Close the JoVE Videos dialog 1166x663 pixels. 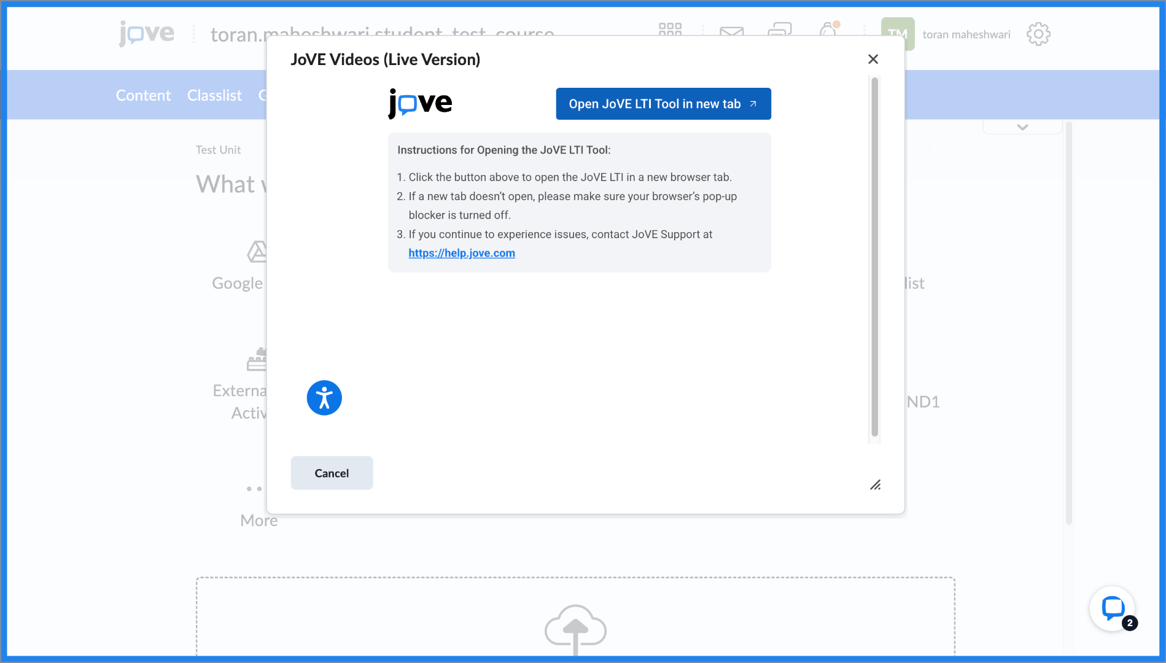873,59
